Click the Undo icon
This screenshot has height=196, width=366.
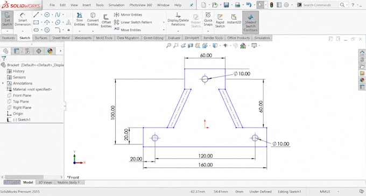[249, 5]
